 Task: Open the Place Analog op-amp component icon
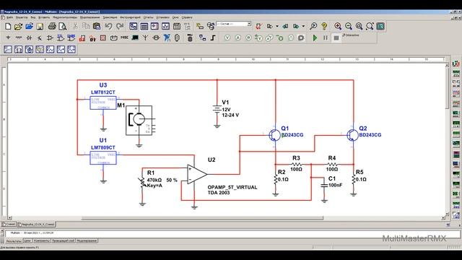coord(50,38)
